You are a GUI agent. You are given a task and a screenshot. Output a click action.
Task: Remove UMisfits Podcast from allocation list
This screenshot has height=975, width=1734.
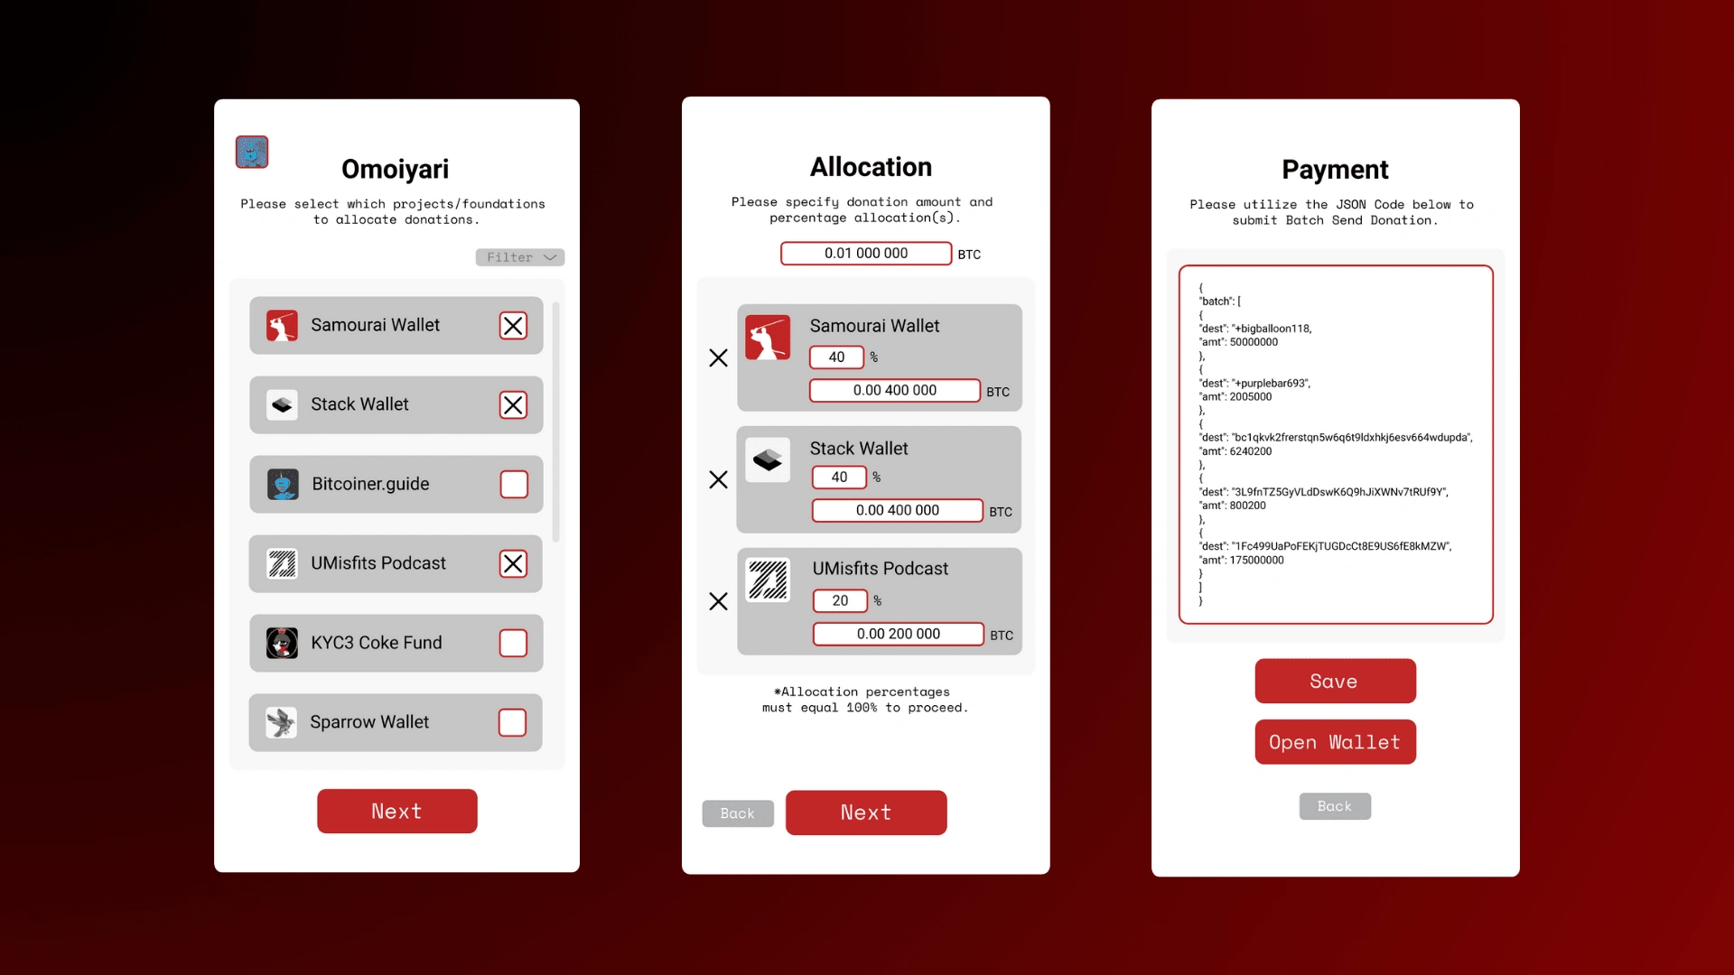pos(717,600)
